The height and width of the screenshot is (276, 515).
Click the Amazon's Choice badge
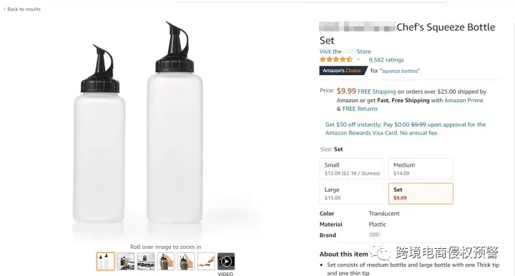[343, 71]
